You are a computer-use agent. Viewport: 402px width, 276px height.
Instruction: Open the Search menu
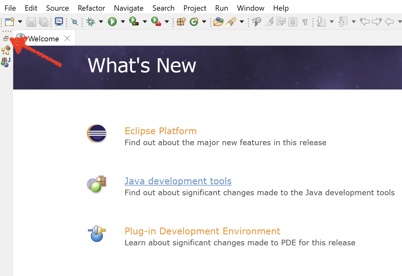[163, 8]
